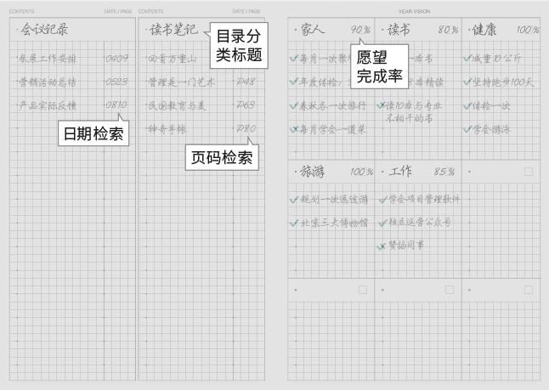The image size is (549, 390).
Task: Click the YEAR VISION page header
Action: tap(414, 12)
